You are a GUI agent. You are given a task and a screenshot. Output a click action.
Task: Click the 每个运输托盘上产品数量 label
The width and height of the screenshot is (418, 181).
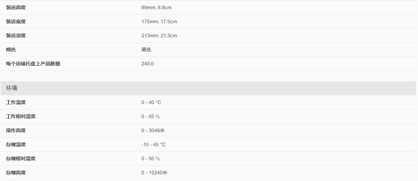click(x=33, y=64)
